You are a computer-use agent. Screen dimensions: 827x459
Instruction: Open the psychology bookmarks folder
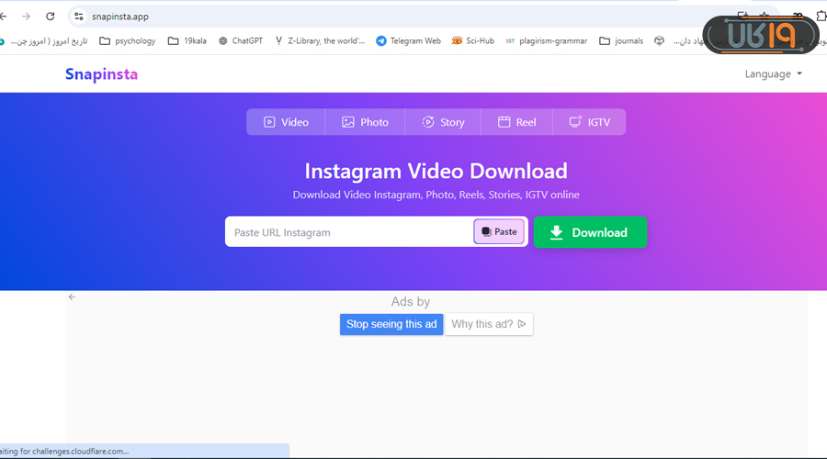[128, 41]
